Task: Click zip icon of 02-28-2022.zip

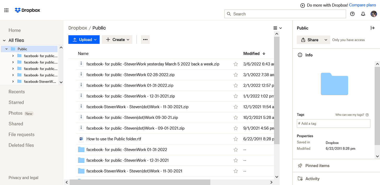Action: click(x=81, y=74)
